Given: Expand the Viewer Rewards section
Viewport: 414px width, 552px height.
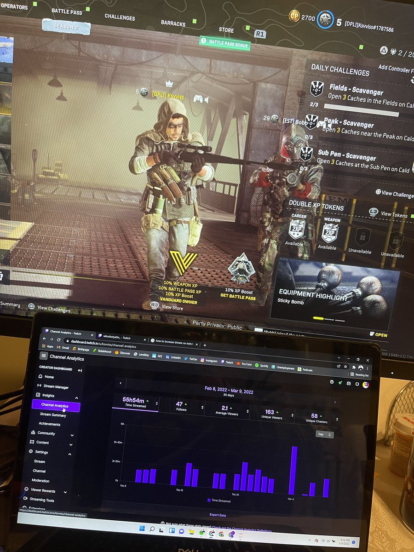Looking at the screenshot, I should pos(66,492).
